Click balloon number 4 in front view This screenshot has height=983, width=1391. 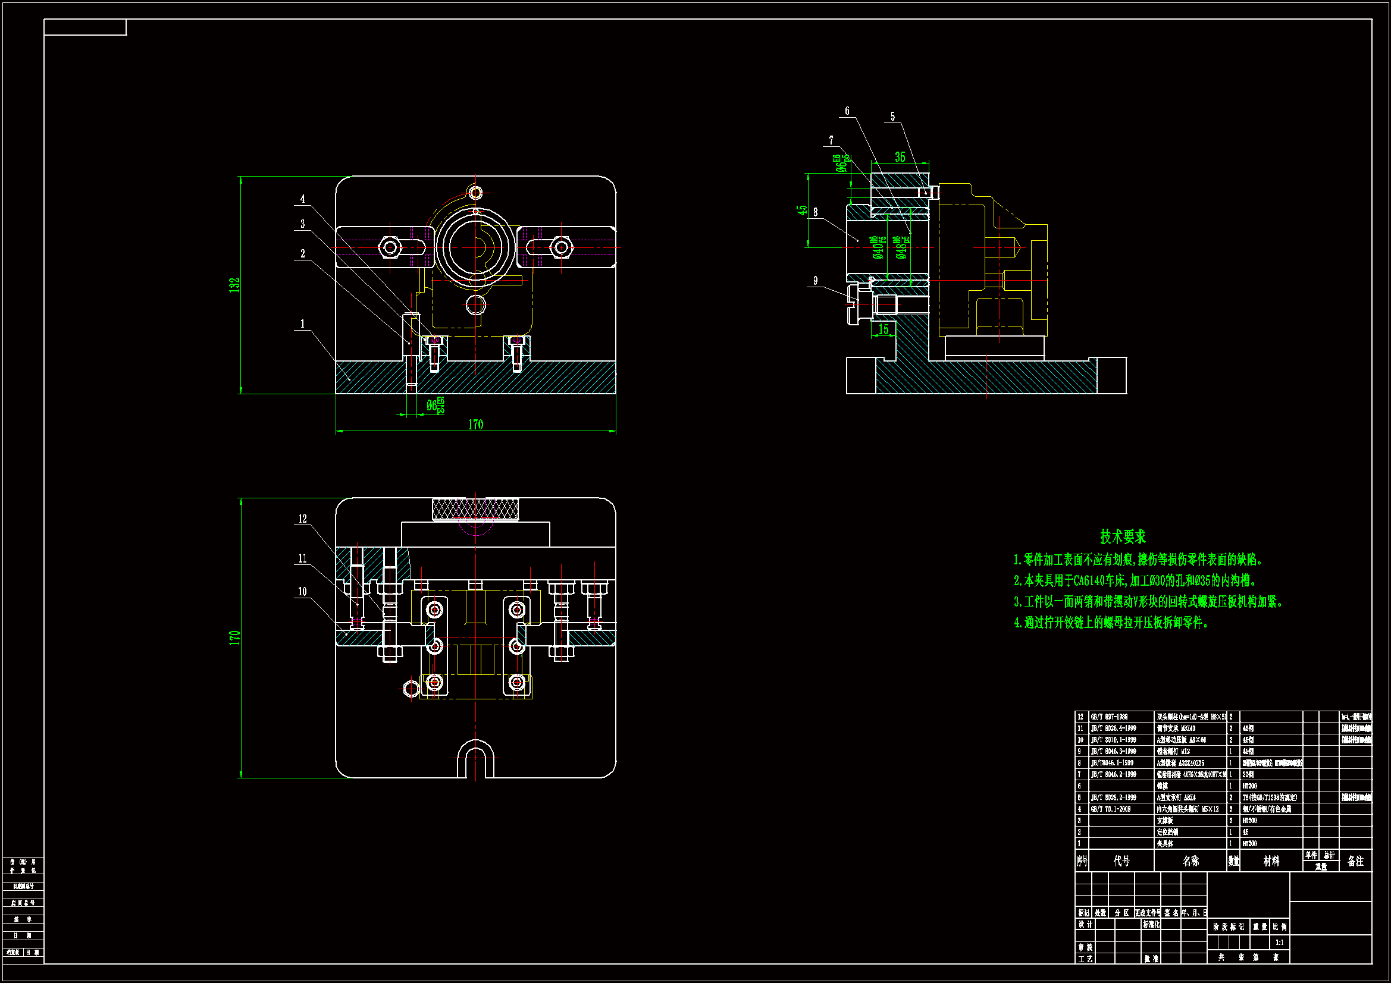303,199
